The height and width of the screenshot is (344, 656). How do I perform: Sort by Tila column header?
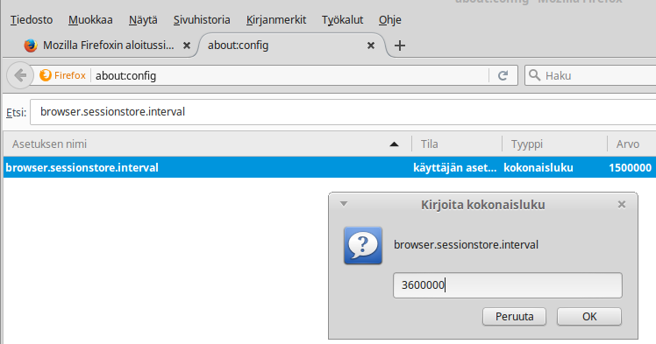(x=456, y=144)
